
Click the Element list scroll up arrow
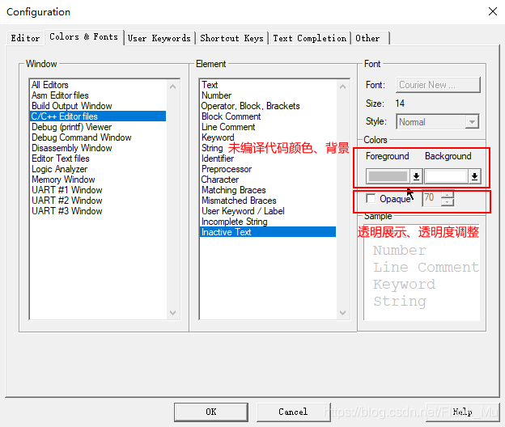point(343,87)
